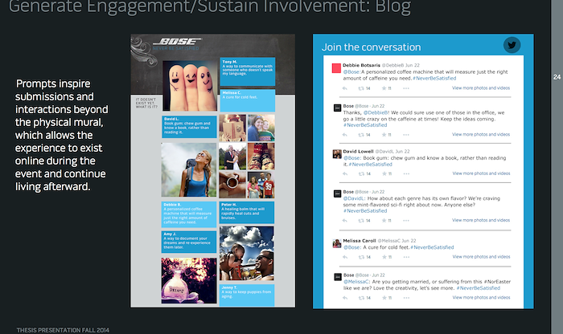Open the father and child beach photo
563x334 pixels.
[x=247, y=253]
